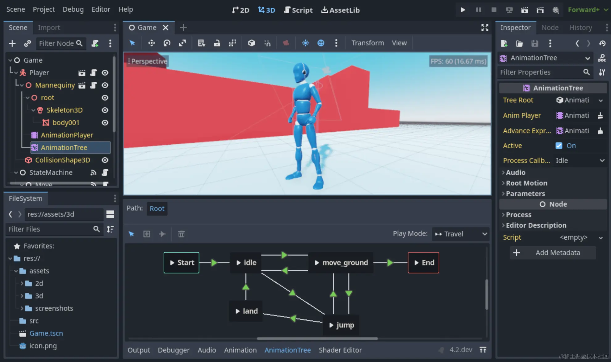Image resolution: width=611 pixels, height=362 pixels.
Task: Click the add node plus in Scene dock
Action: point(12,43)
